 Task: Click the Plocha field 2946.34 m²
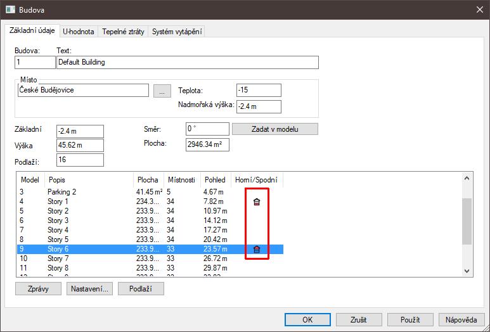207,145
